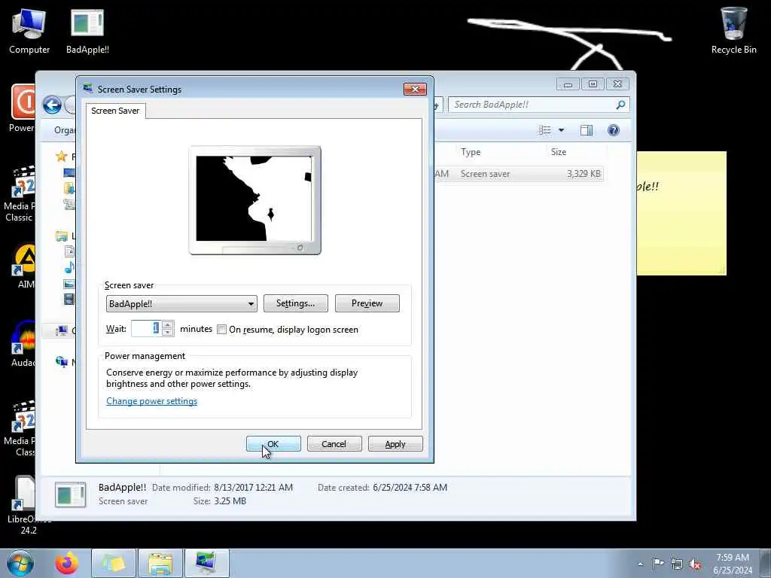This screenshot has height=578, width=771.
Task: Click the network tray icon
Action: [x=677, y=564]
